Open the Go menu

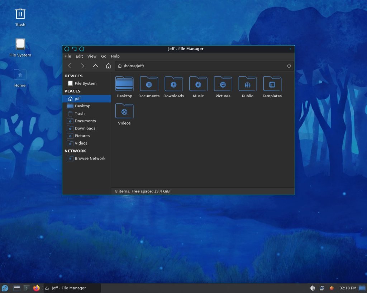104,56
